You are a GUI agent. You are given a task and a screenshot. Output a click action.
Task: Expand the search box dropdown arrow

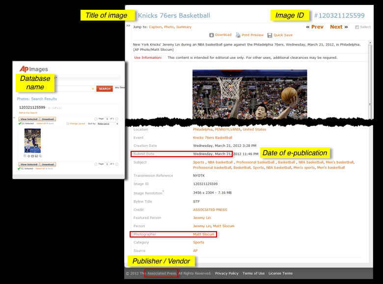click(93, 89)
